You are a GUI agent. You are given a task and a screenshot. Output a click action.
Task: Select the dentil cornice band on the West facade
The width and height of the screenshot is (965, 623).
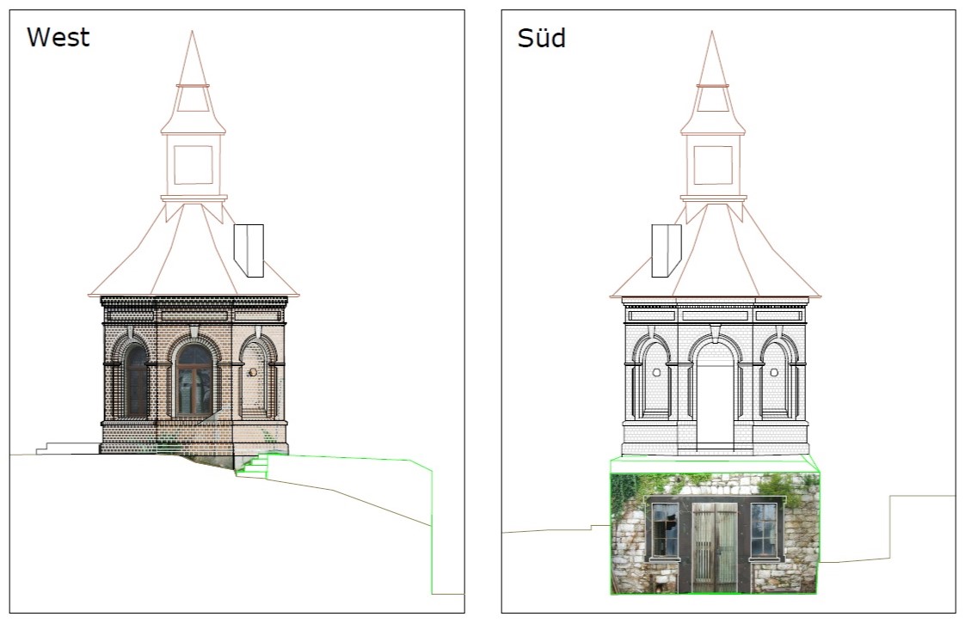(x=193, y=302)
